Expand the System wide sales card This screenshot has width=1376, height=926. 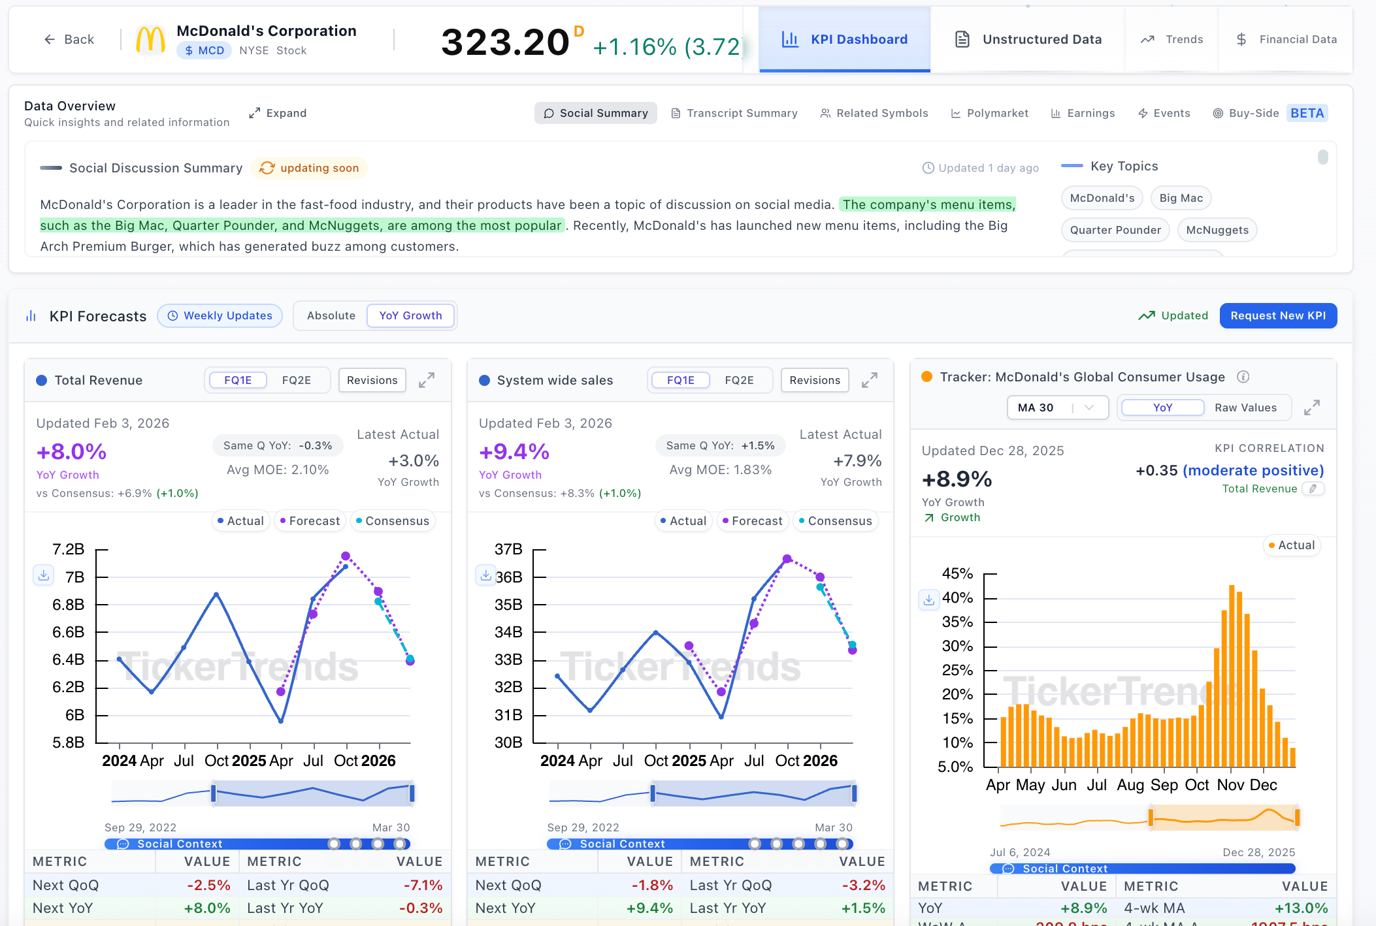pyautogui.click(x=869, y=380)
